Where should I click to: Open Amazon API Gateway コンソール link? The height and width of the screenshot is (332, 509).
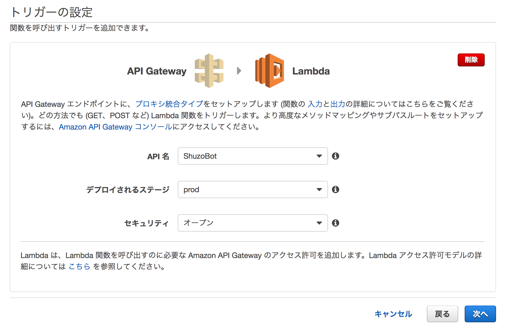tap(115, 127)
